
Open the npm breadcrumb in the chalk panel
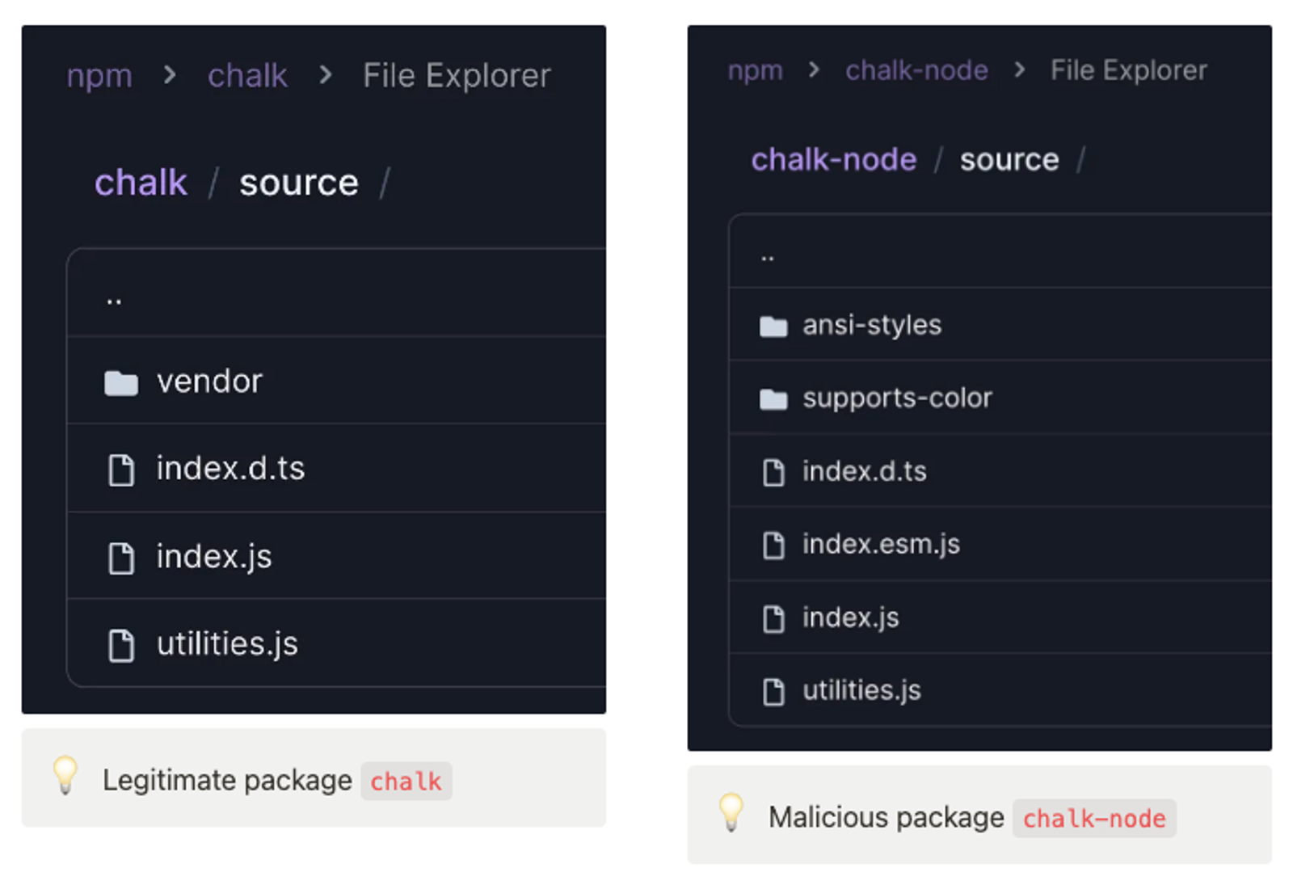pos(99,76)
